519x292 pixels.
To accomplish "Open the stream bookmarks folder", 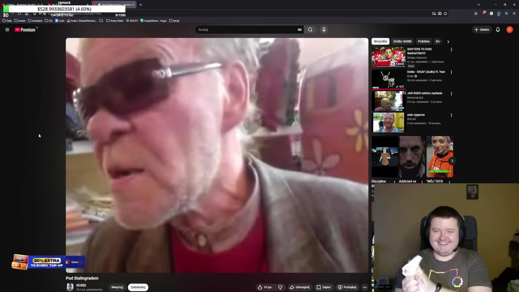I will (20, 21).
